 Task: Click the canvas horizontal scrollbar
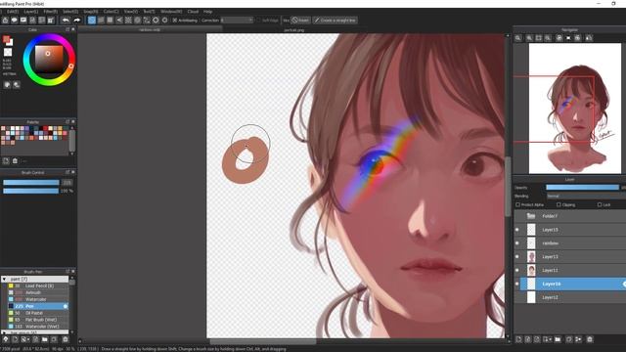pyautogui.click(x=263, y=341)
